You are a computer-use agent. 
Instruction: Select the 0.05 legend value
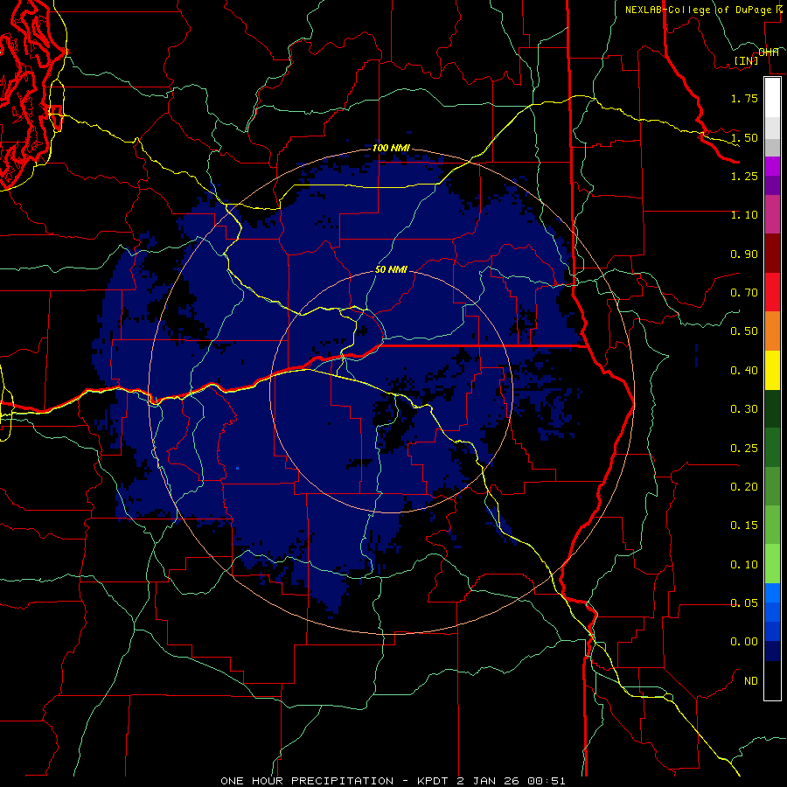[744, 602]
